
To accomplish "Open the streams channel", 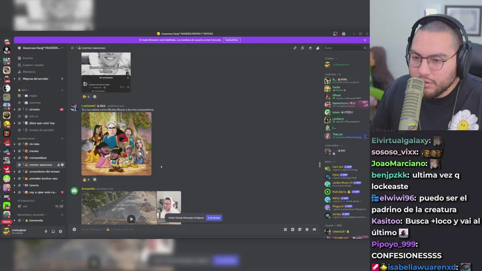I will (40, 109).
